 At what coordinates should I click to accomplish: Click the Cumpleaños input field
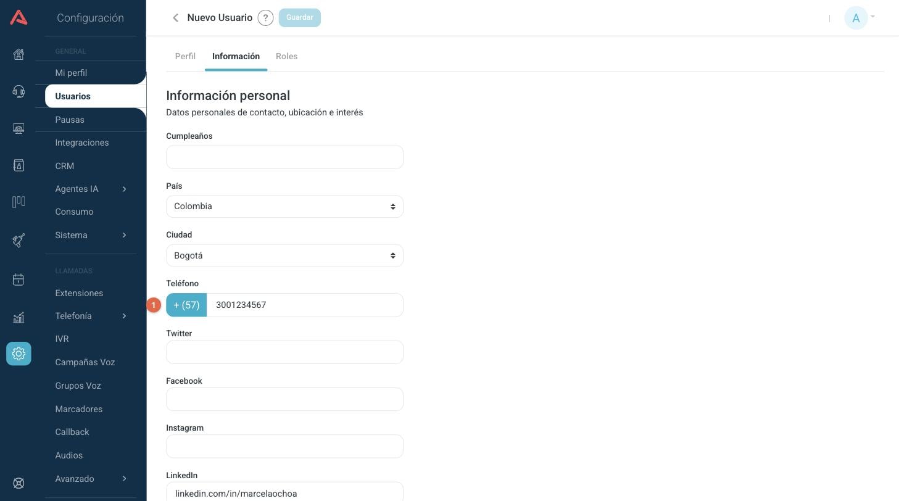pyautogui.click(x=284, y=157)
